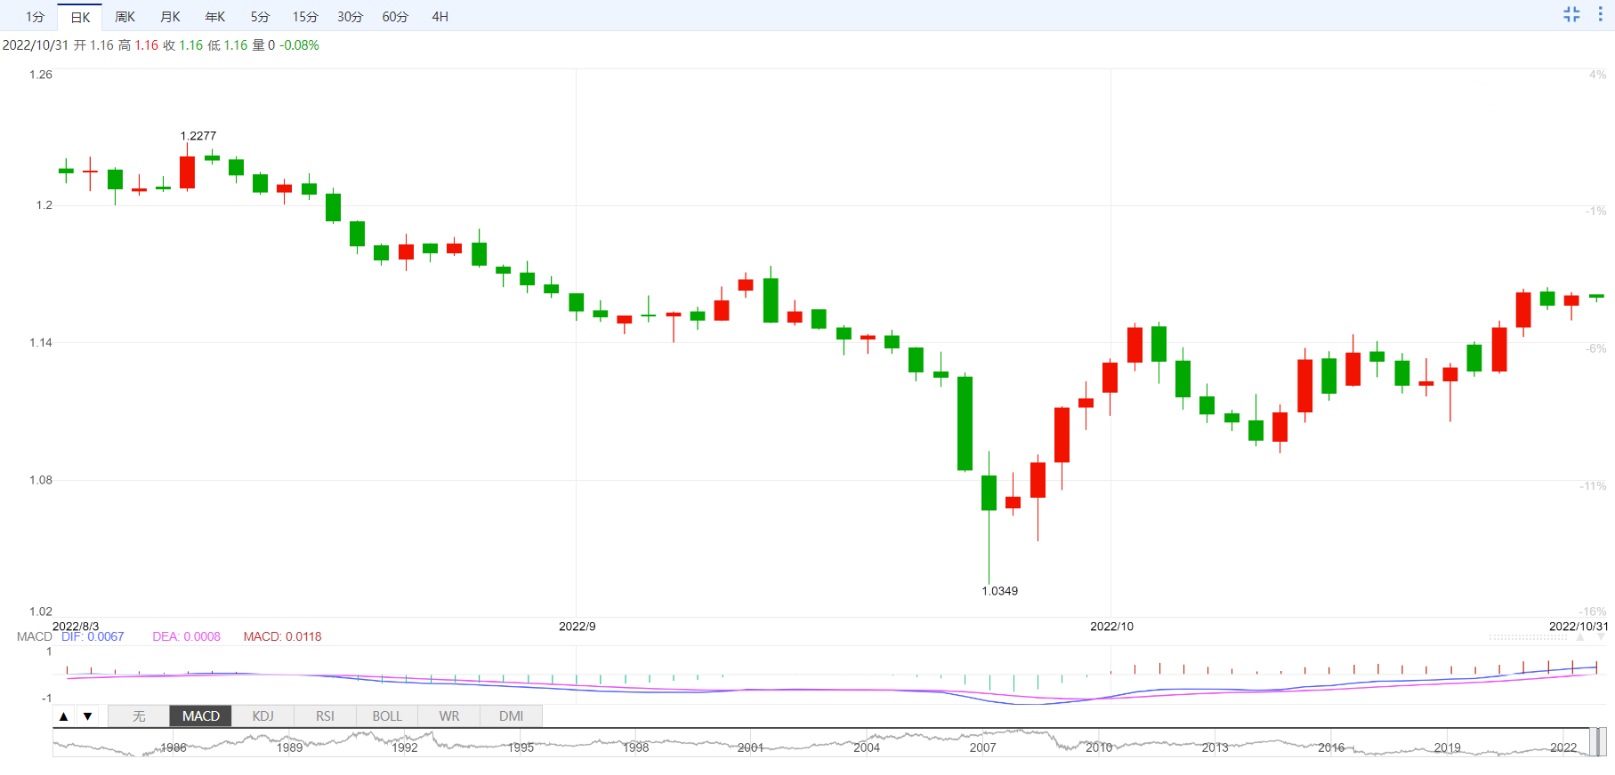Switch indicator to KDJ

pos(263,716)
